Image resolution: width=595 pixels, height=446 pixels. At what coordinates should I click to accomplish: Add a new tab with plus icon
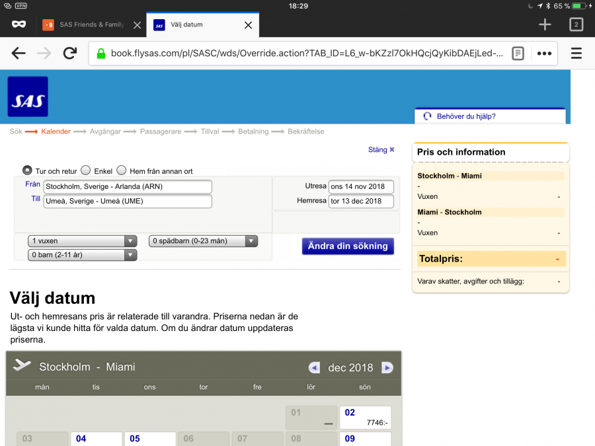(x=544, y=25)
